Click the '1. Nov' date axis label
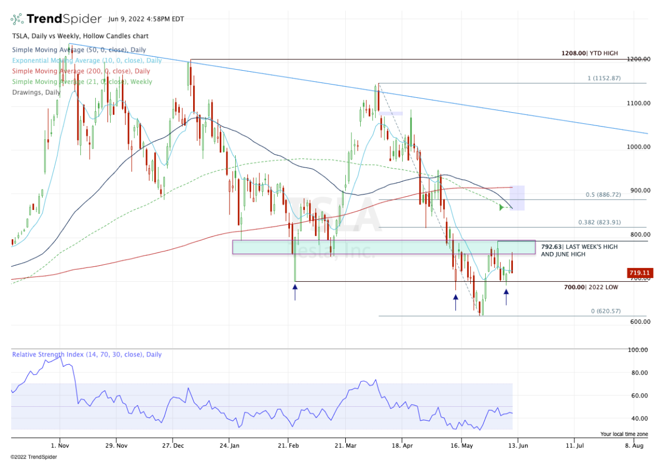Viewport: 664px width, 462px height. click(x=59, y=445)
